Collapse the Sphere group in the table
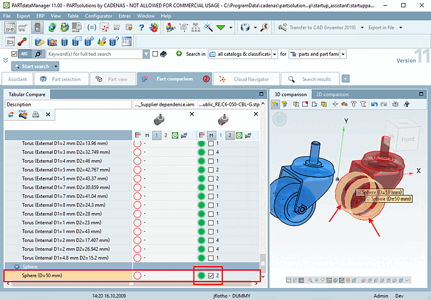The width and height of the screenshot is (431, 300). 17,267
